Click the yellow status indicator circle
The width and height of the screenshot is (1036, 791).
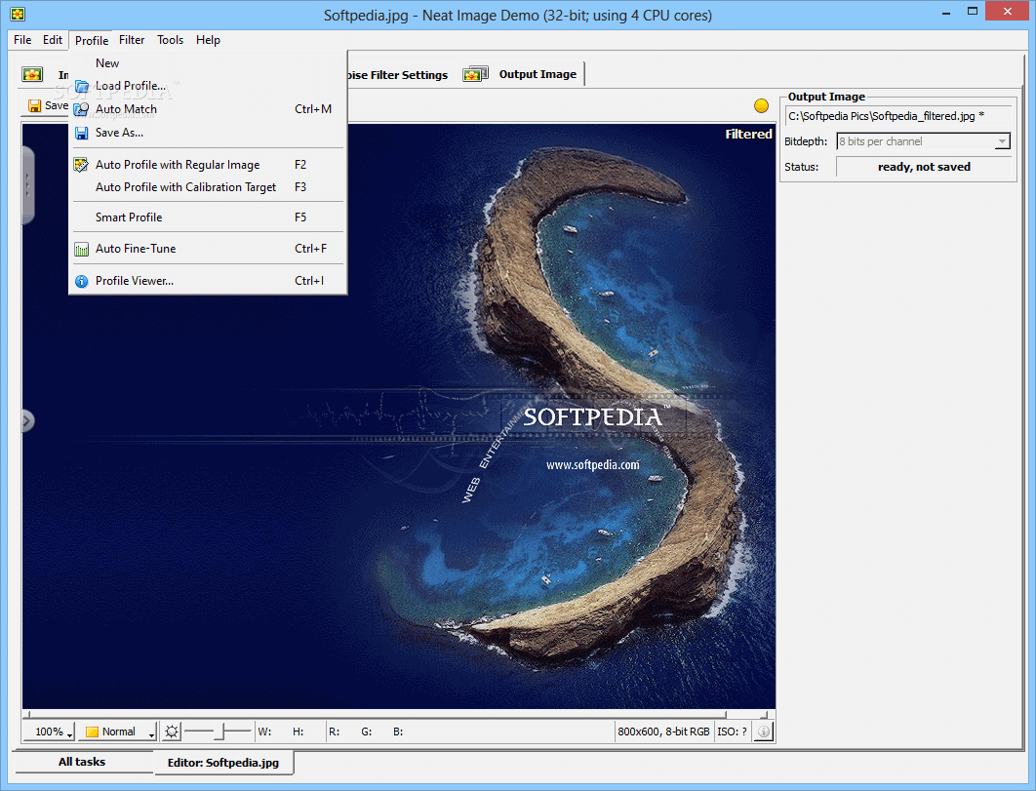click(761, 105)
